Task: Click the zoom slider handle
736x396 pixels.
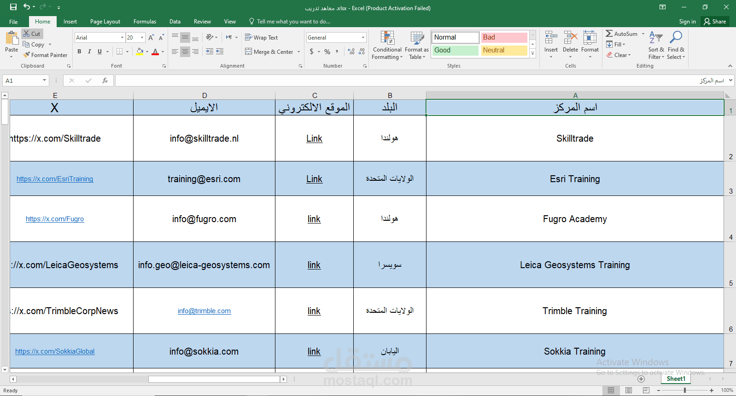Action: (685, 390)
